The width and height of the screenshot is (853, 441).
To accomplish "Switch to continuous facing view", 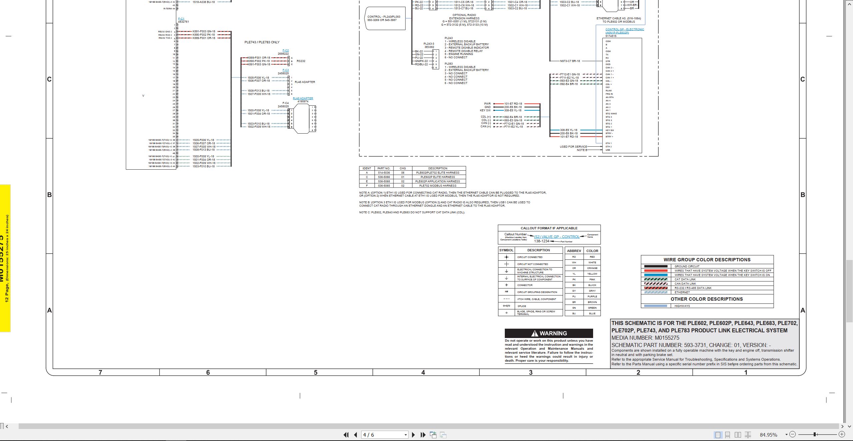I will (x=748, y=435).
